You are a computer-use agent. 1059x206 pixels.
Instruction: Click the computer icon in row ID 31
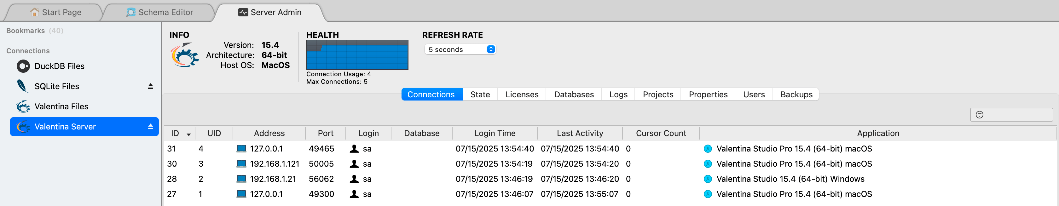241,148
